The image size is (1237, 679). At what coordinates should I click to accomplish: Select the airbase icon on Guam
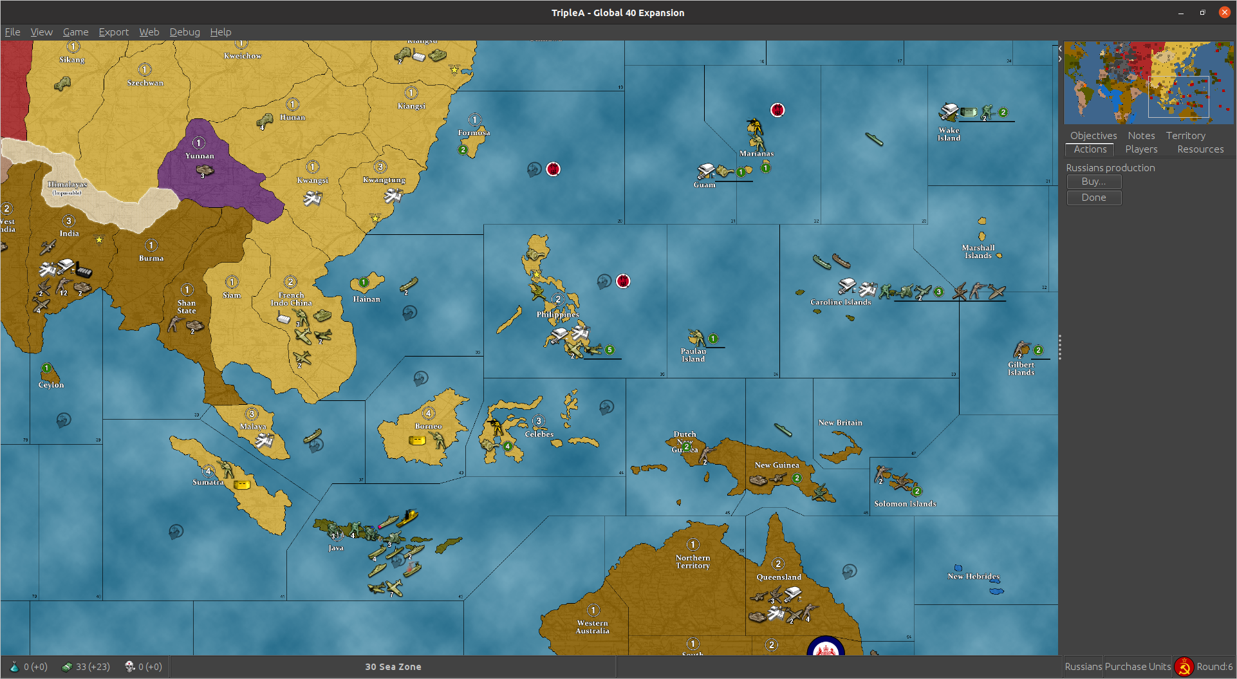(x=706, y=171)
